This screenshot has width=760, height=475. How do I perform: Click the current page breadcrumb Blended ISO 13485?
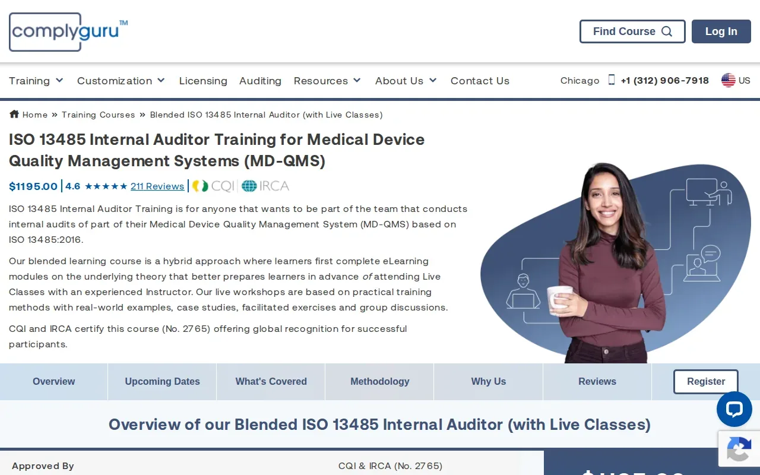click(x=266, y=115)
